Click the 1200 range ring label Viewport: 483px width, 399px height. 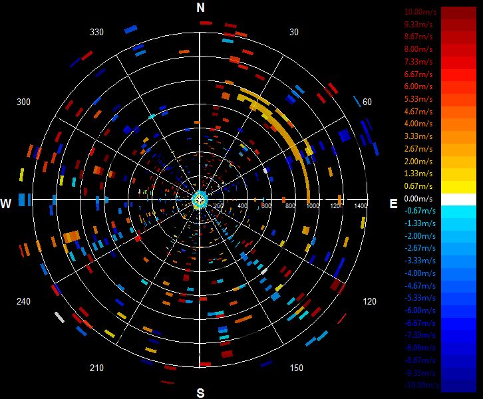point(337,205)
